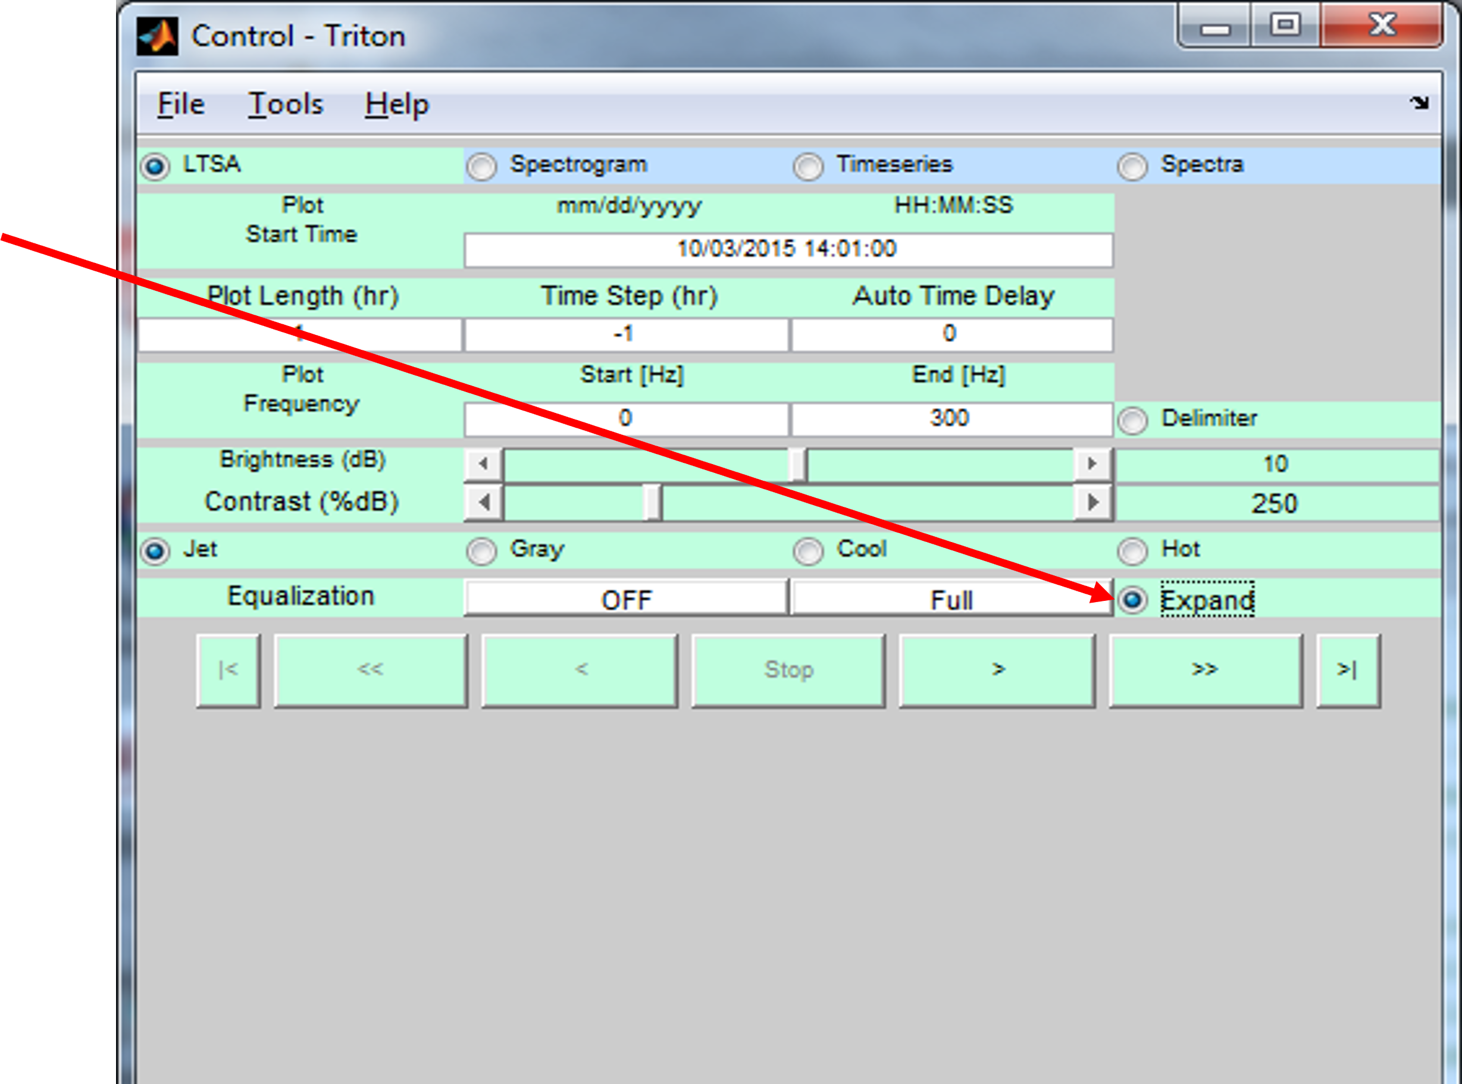This screenshot has height=1084, width=1462.
Task: Select the Spectrogram radio button
Action: (x=481, y=167)
